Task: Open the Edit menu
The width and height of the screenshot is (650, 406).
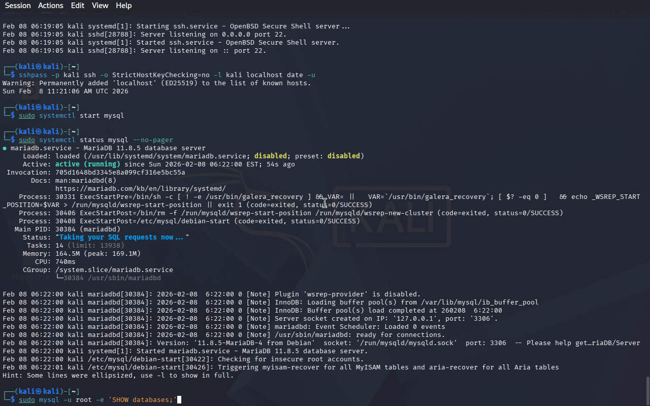Action: pyautogui.click(x=78, y=6)
